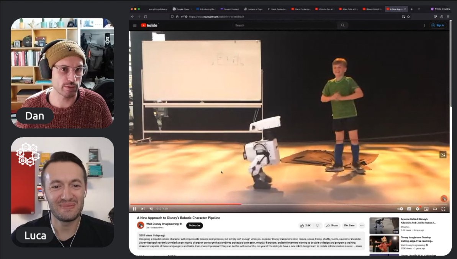Screen dimensions: 457x259
Task: Unmute the video player audio
Action: pos(151,209)
